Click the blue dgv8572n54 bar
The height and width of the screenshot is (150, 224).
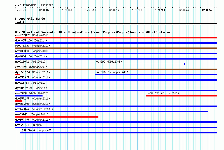(116, 106)
